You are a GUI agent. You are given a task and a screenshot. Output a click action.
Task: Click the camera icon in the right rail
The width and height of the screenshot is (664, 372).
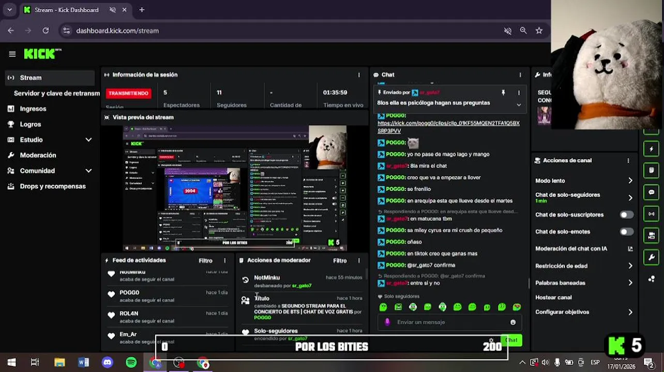[x=651, y=236]
